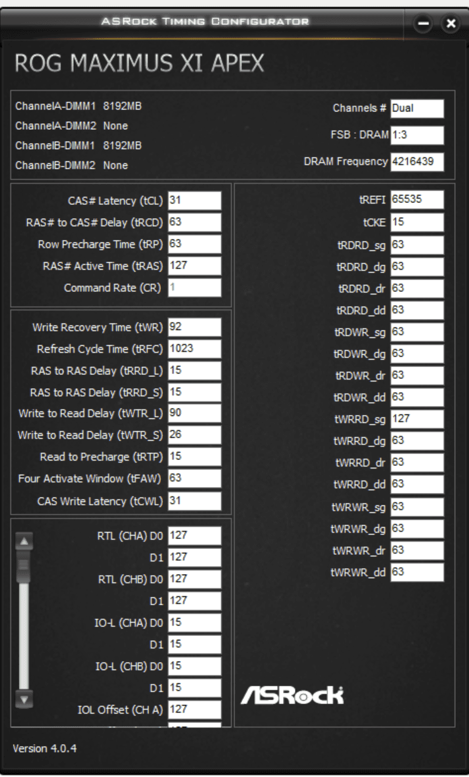Click the tRDRD_sg value field
Viewport: 469px width, 777px height.
(418, 245)
